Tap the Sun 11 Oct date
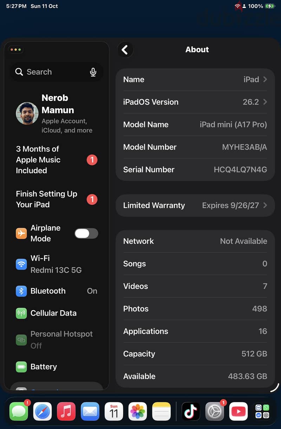Screen dimensions: 281x429 click(x=44, y=6)
